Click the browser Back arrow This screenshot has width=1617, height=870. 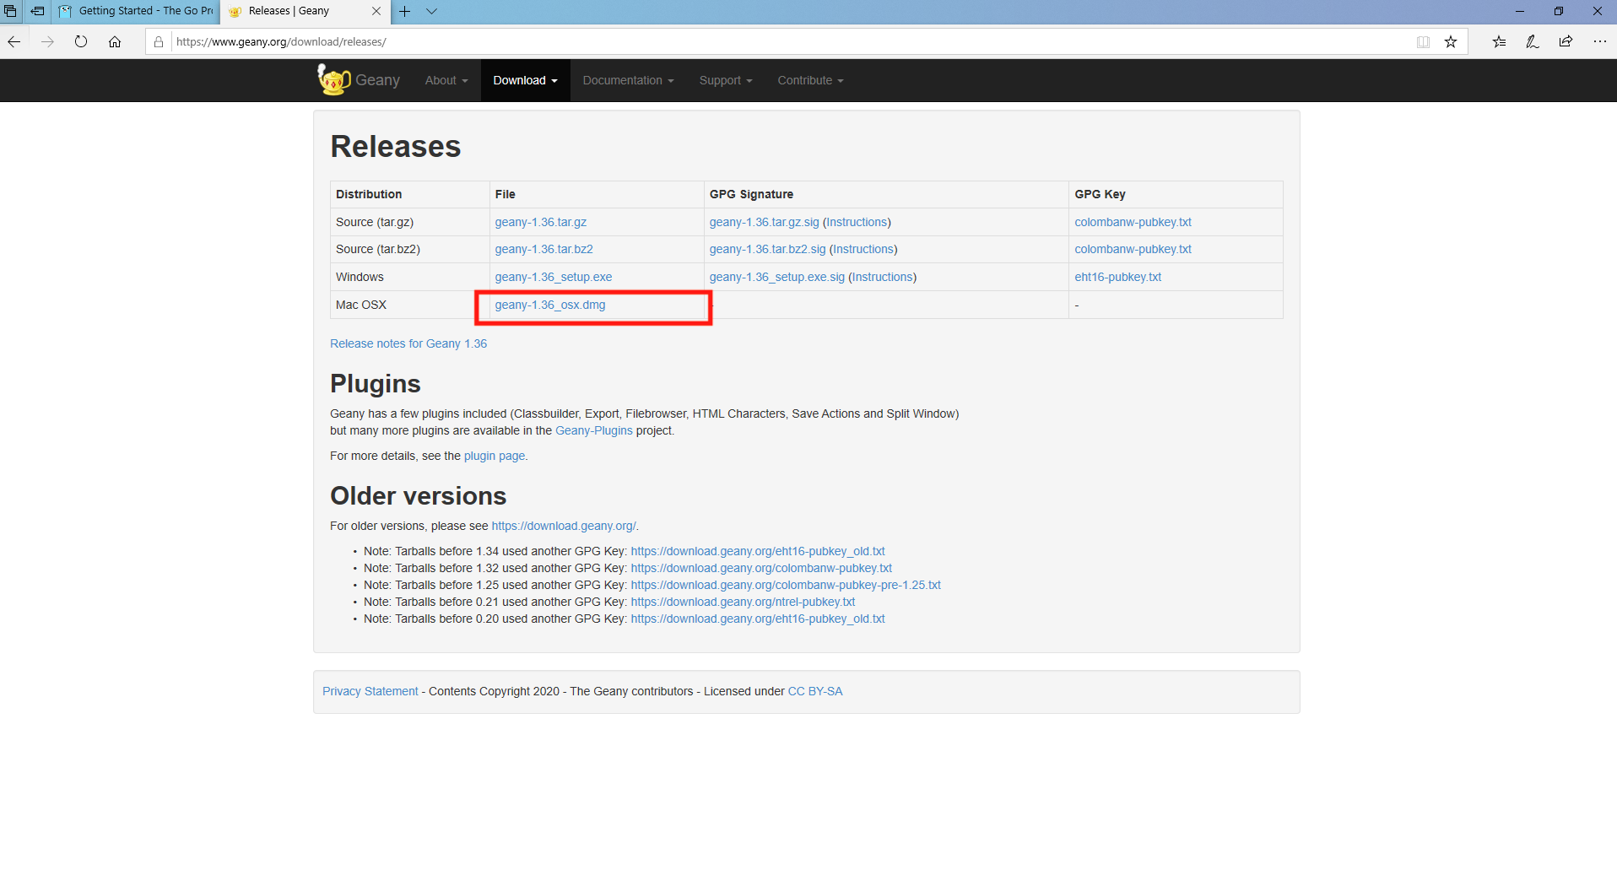point(14,41)
